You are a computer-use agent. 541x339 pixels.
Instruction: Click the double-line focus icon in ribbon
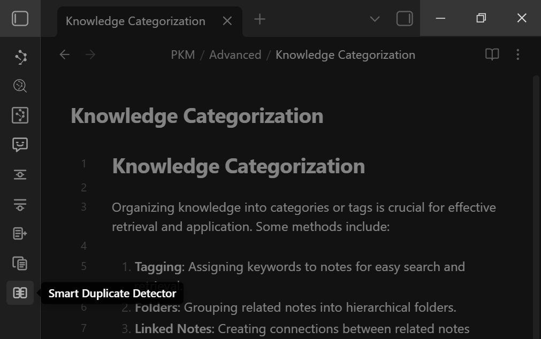click(x=20, y=204)
